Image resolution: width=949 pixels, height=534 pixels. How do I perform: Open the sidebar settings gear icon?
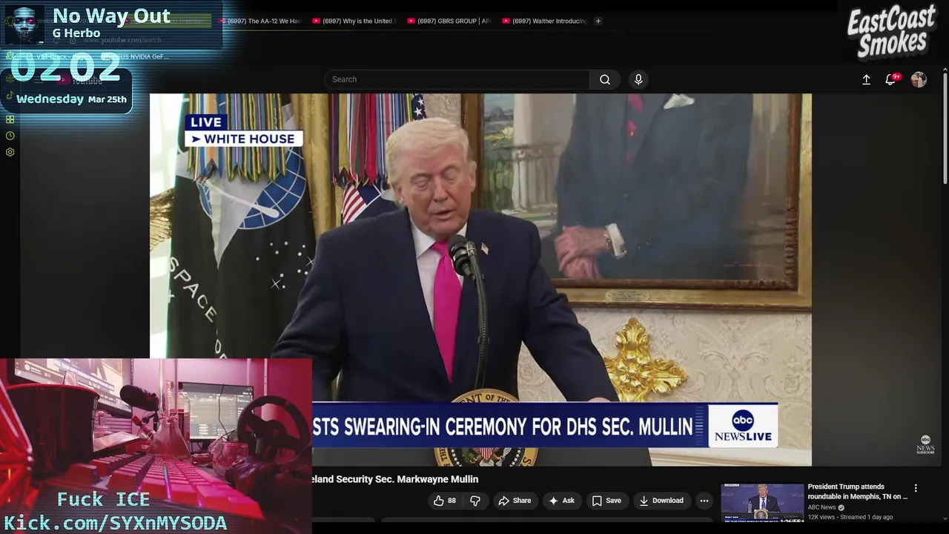10,152
